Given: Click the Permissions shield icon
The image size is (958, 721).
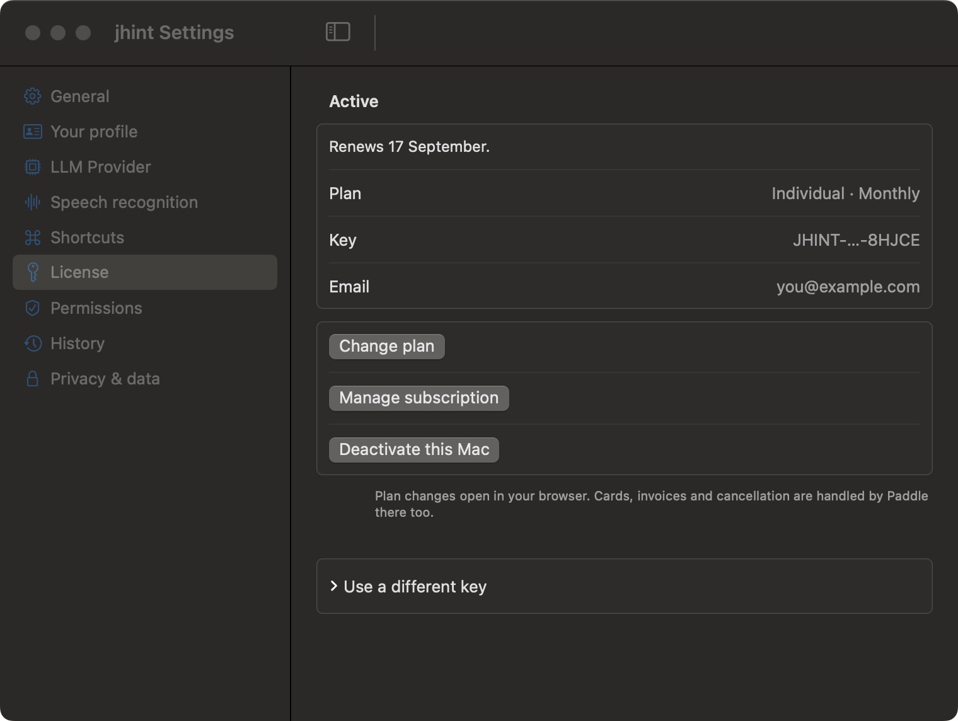Looking at the screenshot, I should coord(33,308).
